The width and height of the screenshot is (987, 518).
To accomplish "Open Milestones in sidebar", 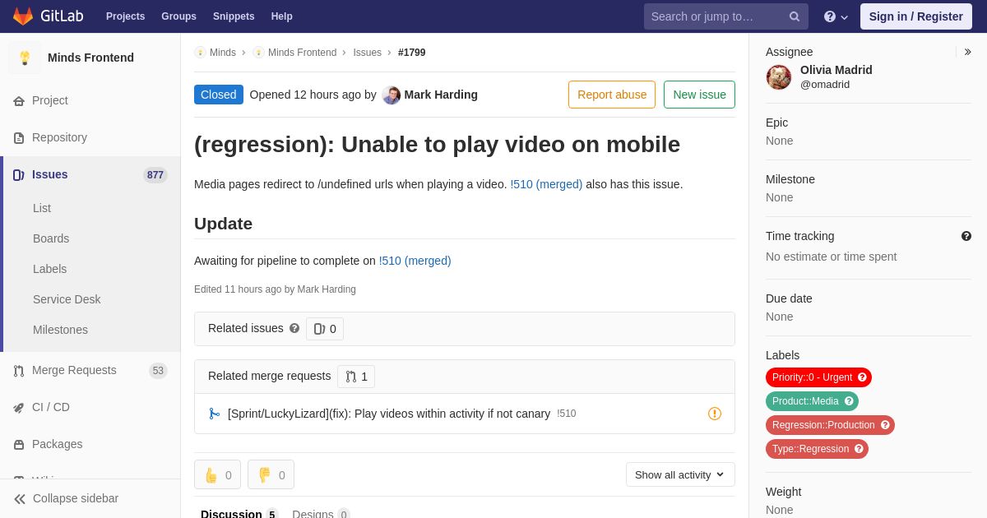I will 60,330.
